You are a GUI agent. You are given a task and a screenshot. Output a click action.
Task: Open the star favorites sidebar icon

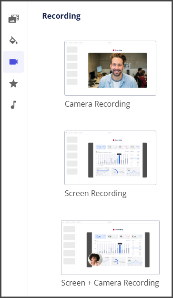[14, 83]
